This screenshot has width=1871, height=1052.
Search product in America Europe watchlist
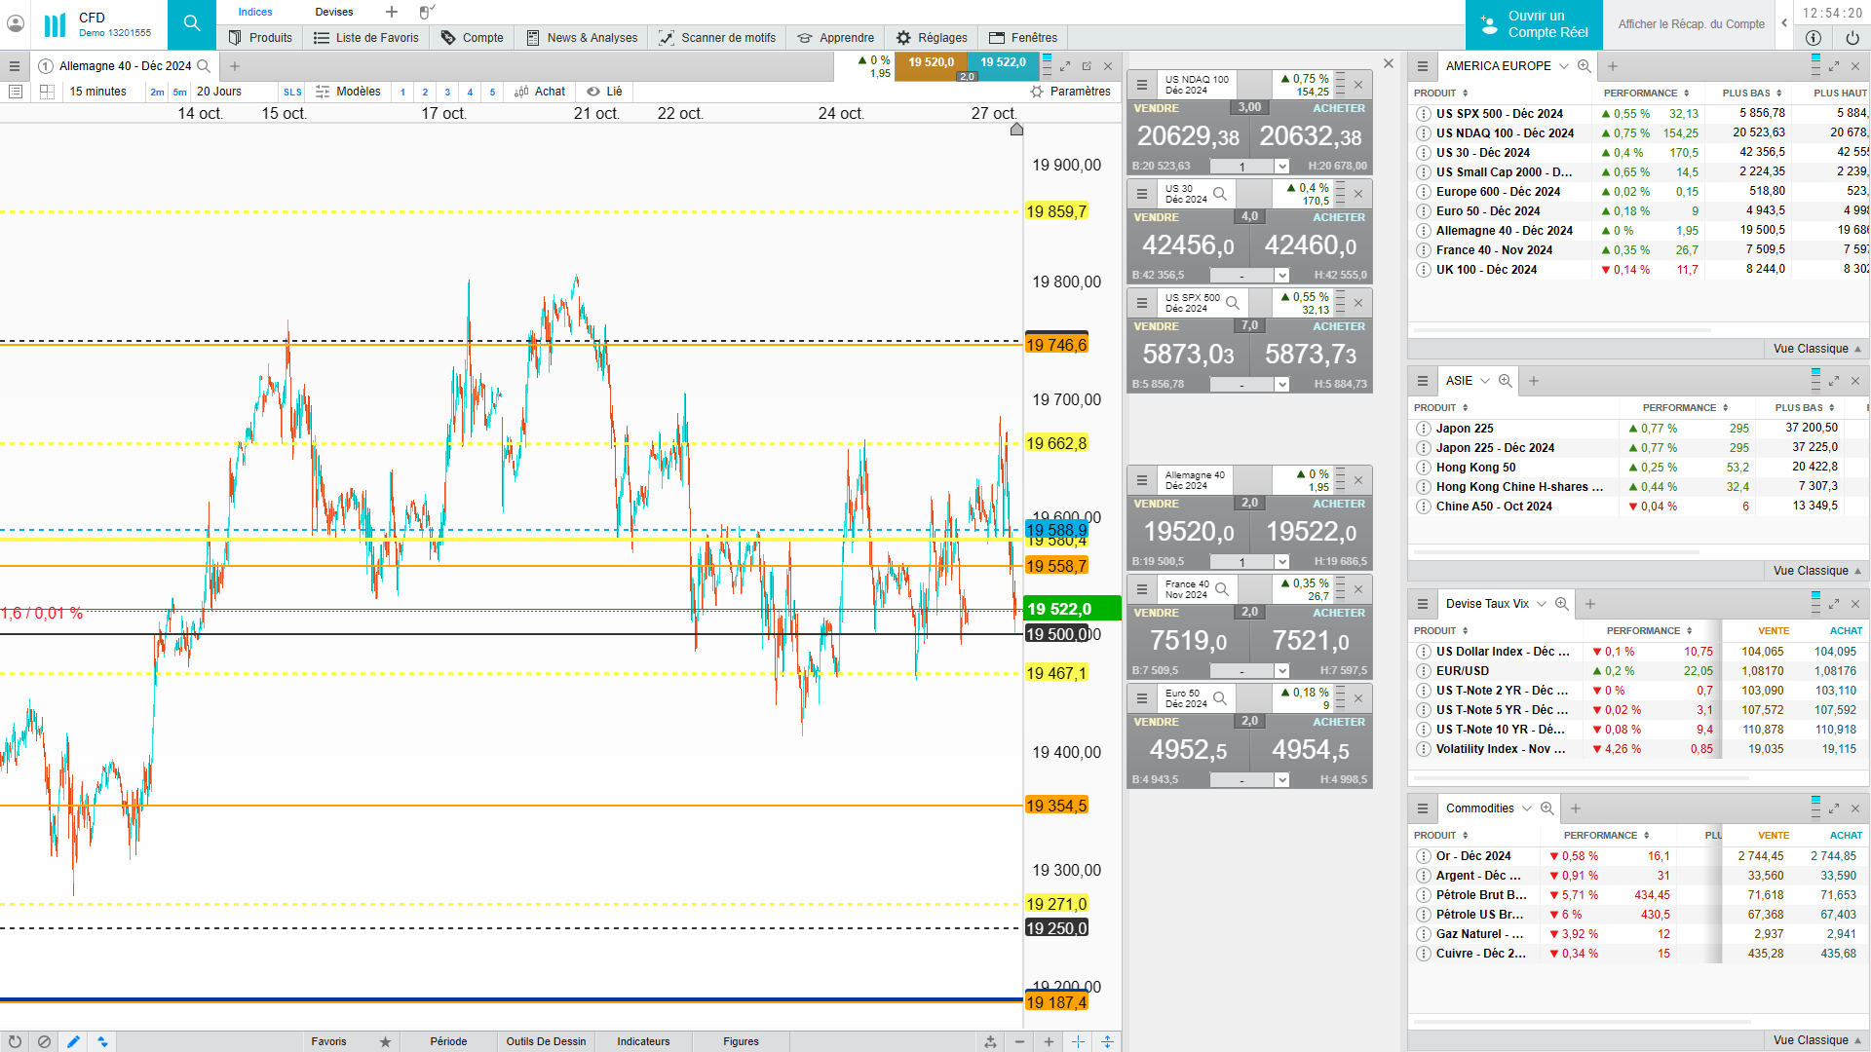pyautogui.click(x=1585, y=66)
